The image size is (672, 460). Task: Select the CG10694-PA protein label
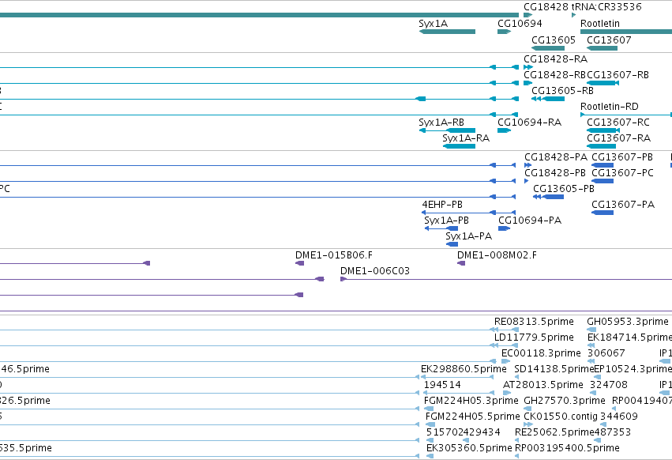tap(530, 221)
